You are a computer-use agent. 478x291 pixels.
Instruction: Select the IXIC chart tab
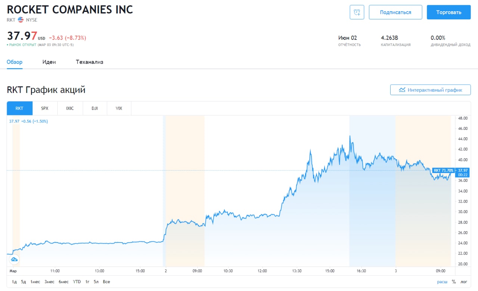[70, 108]
